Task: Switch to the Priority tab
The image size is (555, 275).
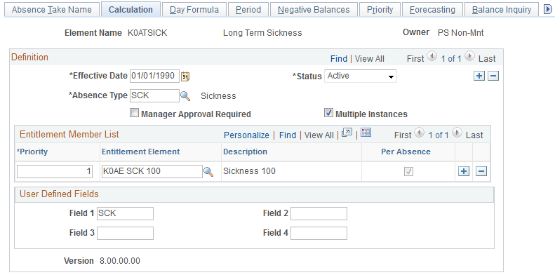Action: 380,10
